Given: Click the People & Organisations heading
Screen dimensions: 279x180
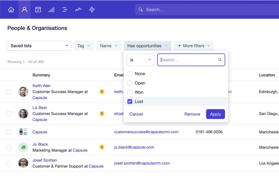Looking at the screenshot, I should tap(37, 28).
